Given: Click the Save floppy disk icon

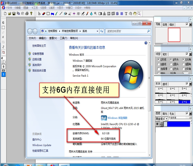Looking at the screenshot, I should coord(14,14).
